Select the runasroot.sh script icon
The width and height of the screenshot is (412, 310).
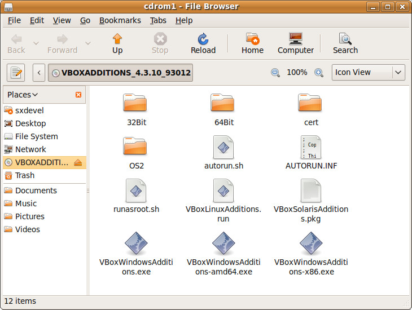136,191
